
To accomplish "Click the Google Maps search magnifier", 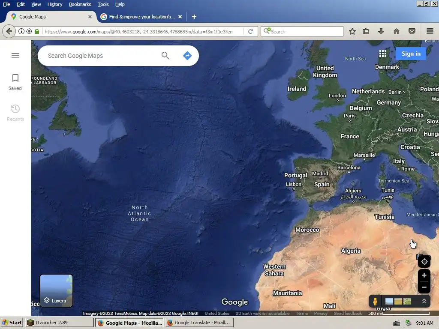I will 165,56.
